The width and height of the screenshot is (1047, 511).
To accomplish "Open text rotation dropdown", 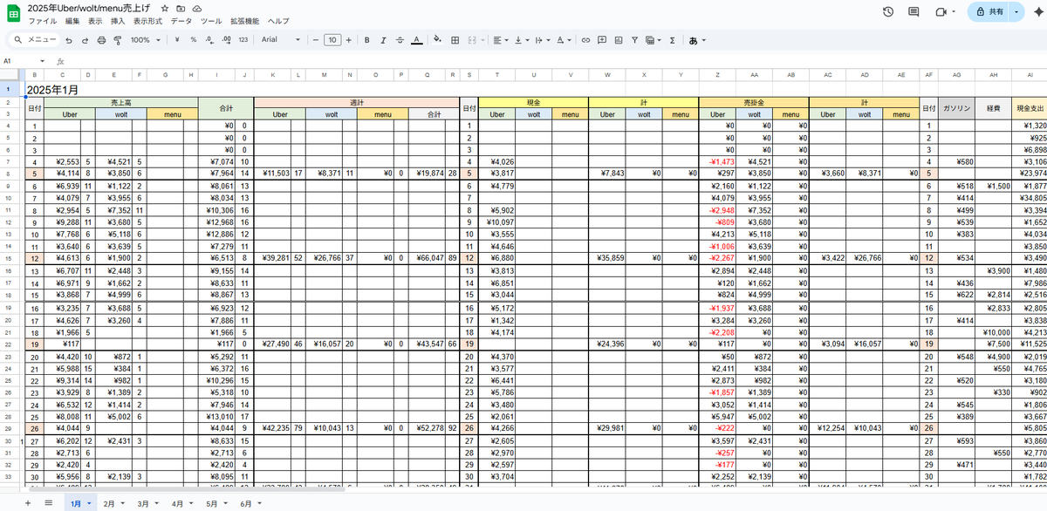I will click(x=562, y=40).
